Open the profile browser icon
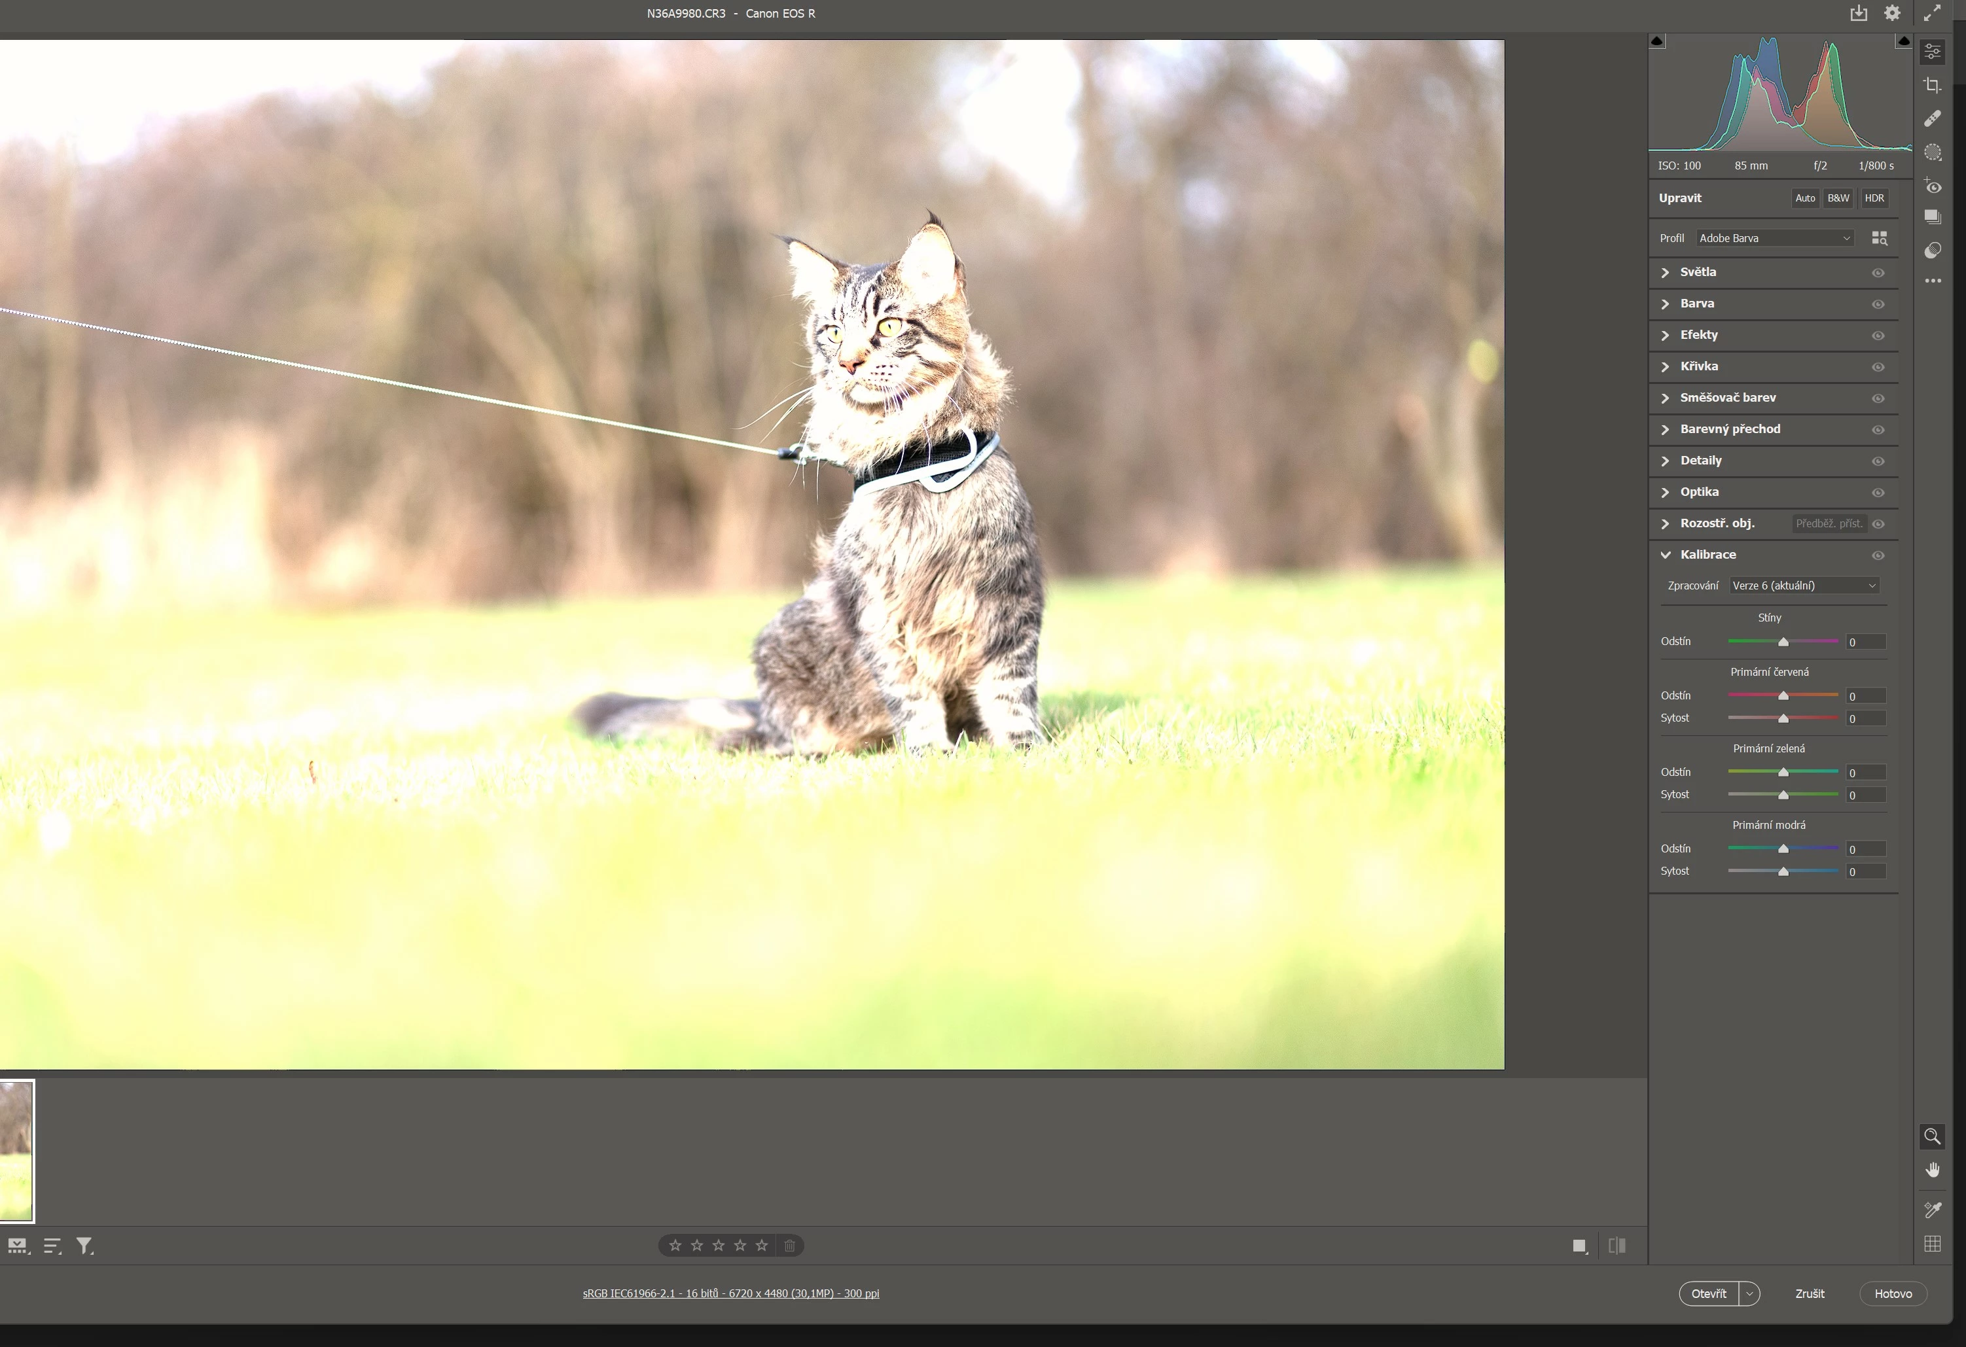 point(1879,238)
